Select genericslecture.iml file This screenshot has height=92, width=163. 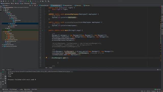(10, 41)
